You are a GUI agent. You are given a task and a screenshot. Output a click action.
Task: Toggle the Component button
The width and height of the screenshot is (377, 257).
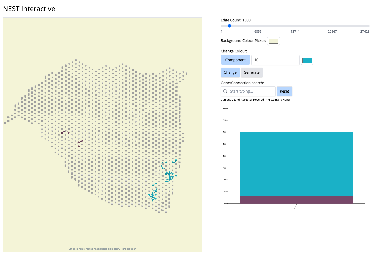[235, 60]
